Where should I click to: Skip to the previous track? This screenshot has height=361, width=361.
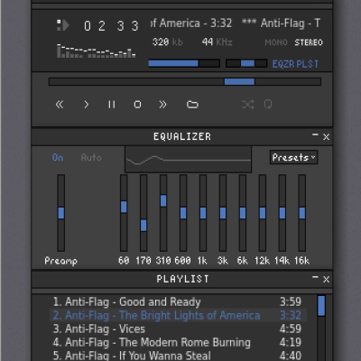tap(60, 105)
